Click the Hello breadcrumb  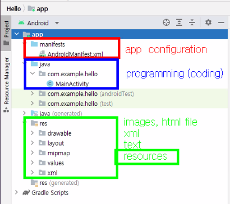tap(13, 9)
